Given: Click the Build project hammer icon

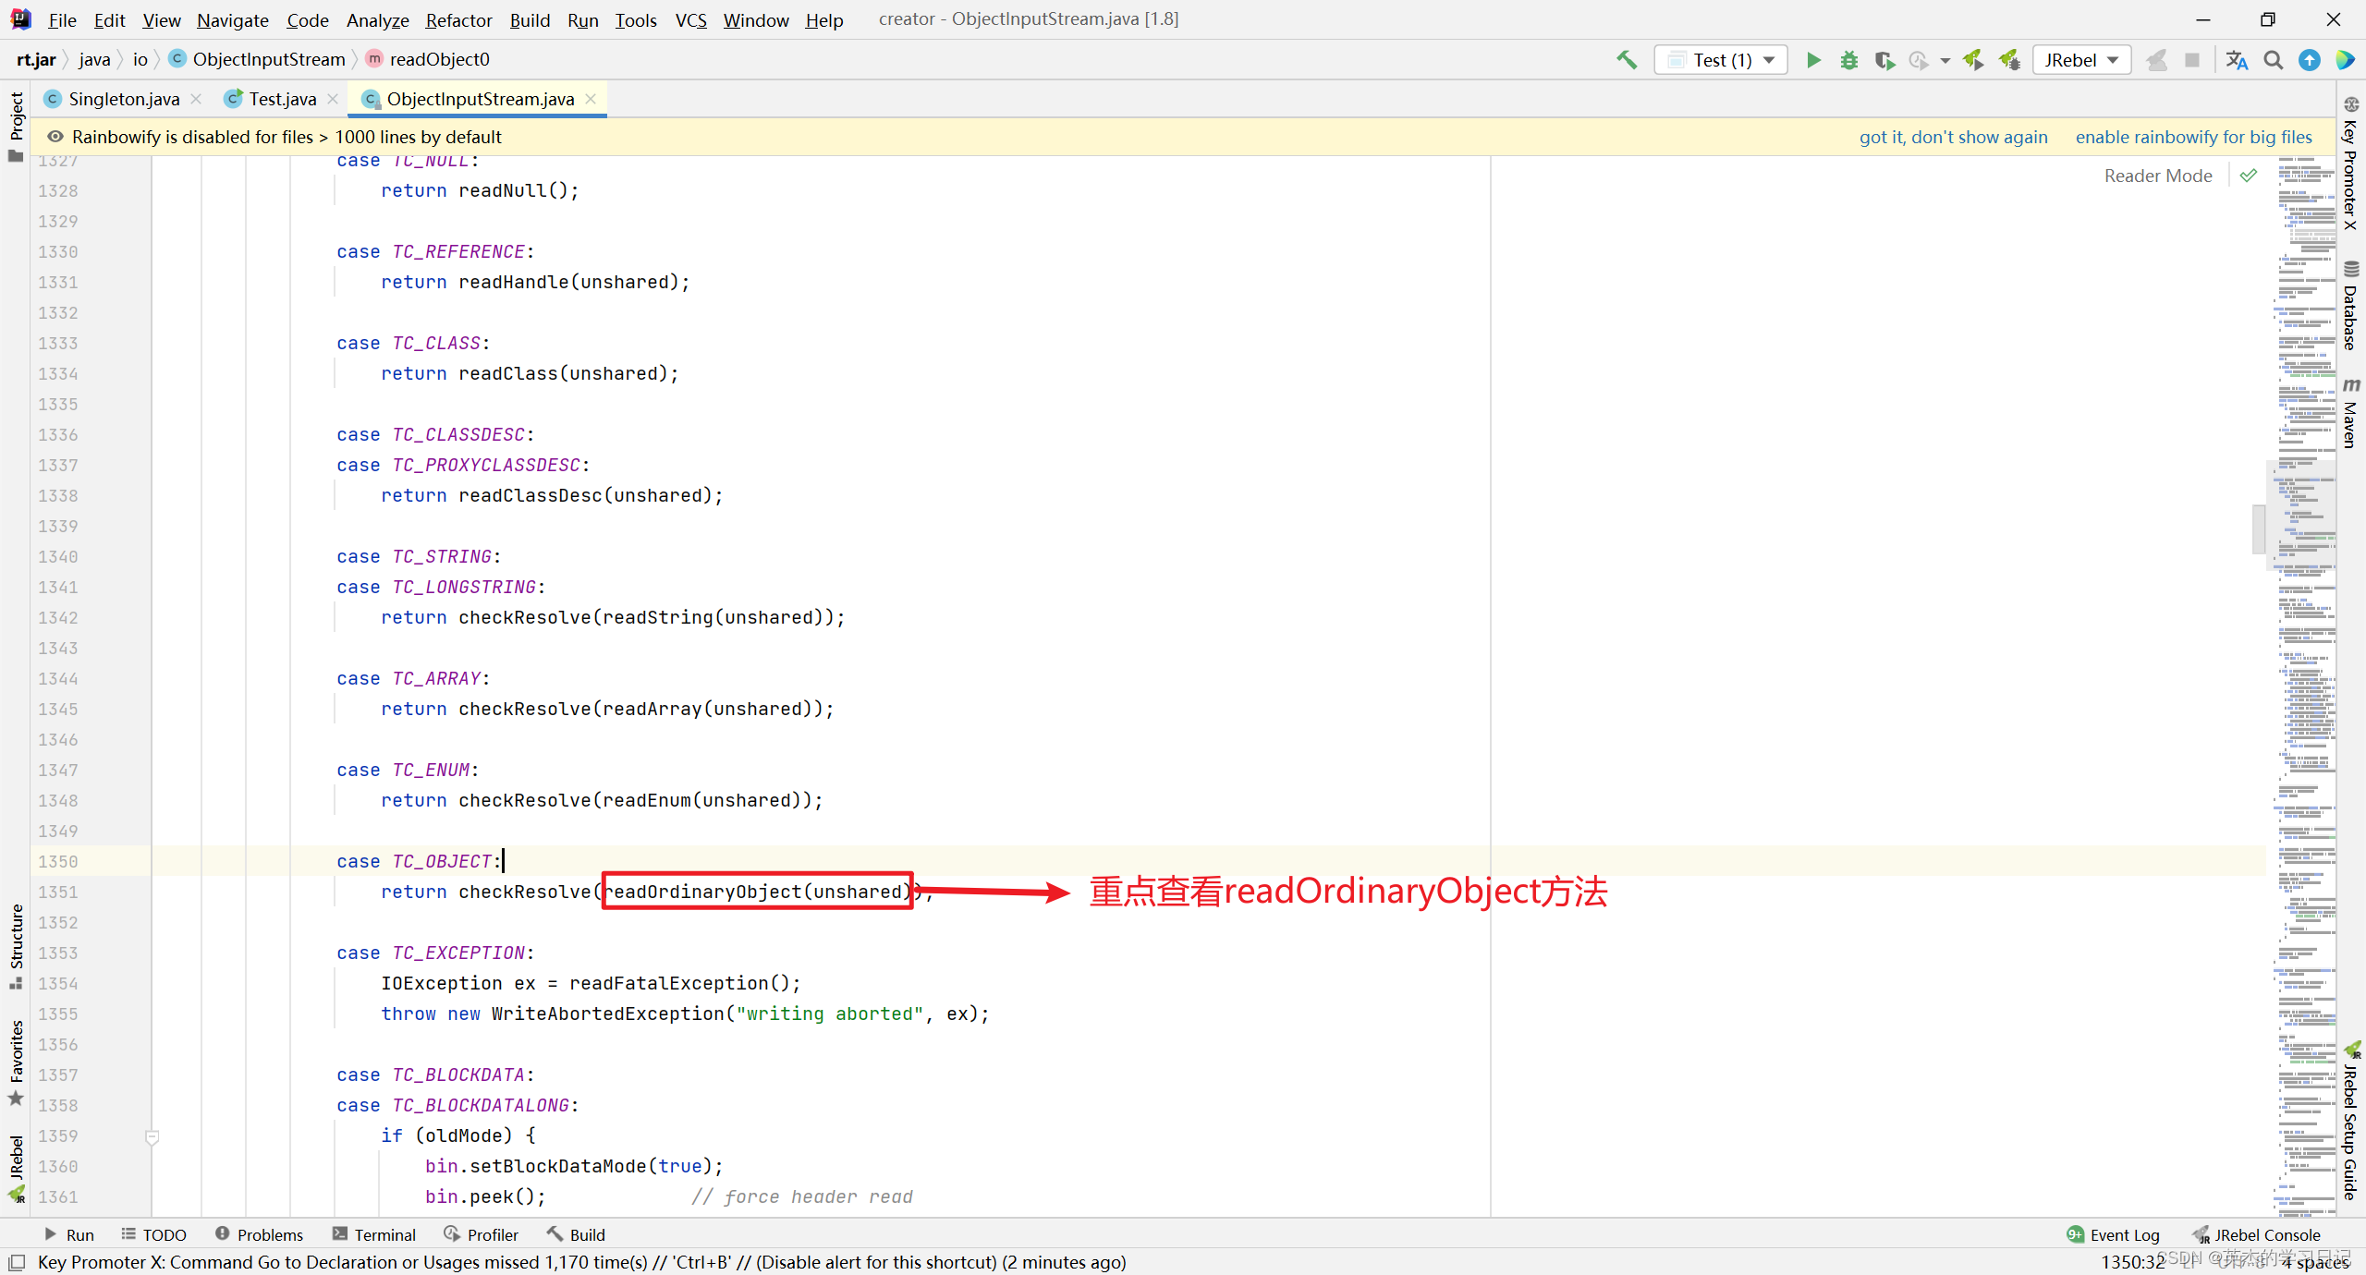Looking at the screenshot, I should point(1627,60).
